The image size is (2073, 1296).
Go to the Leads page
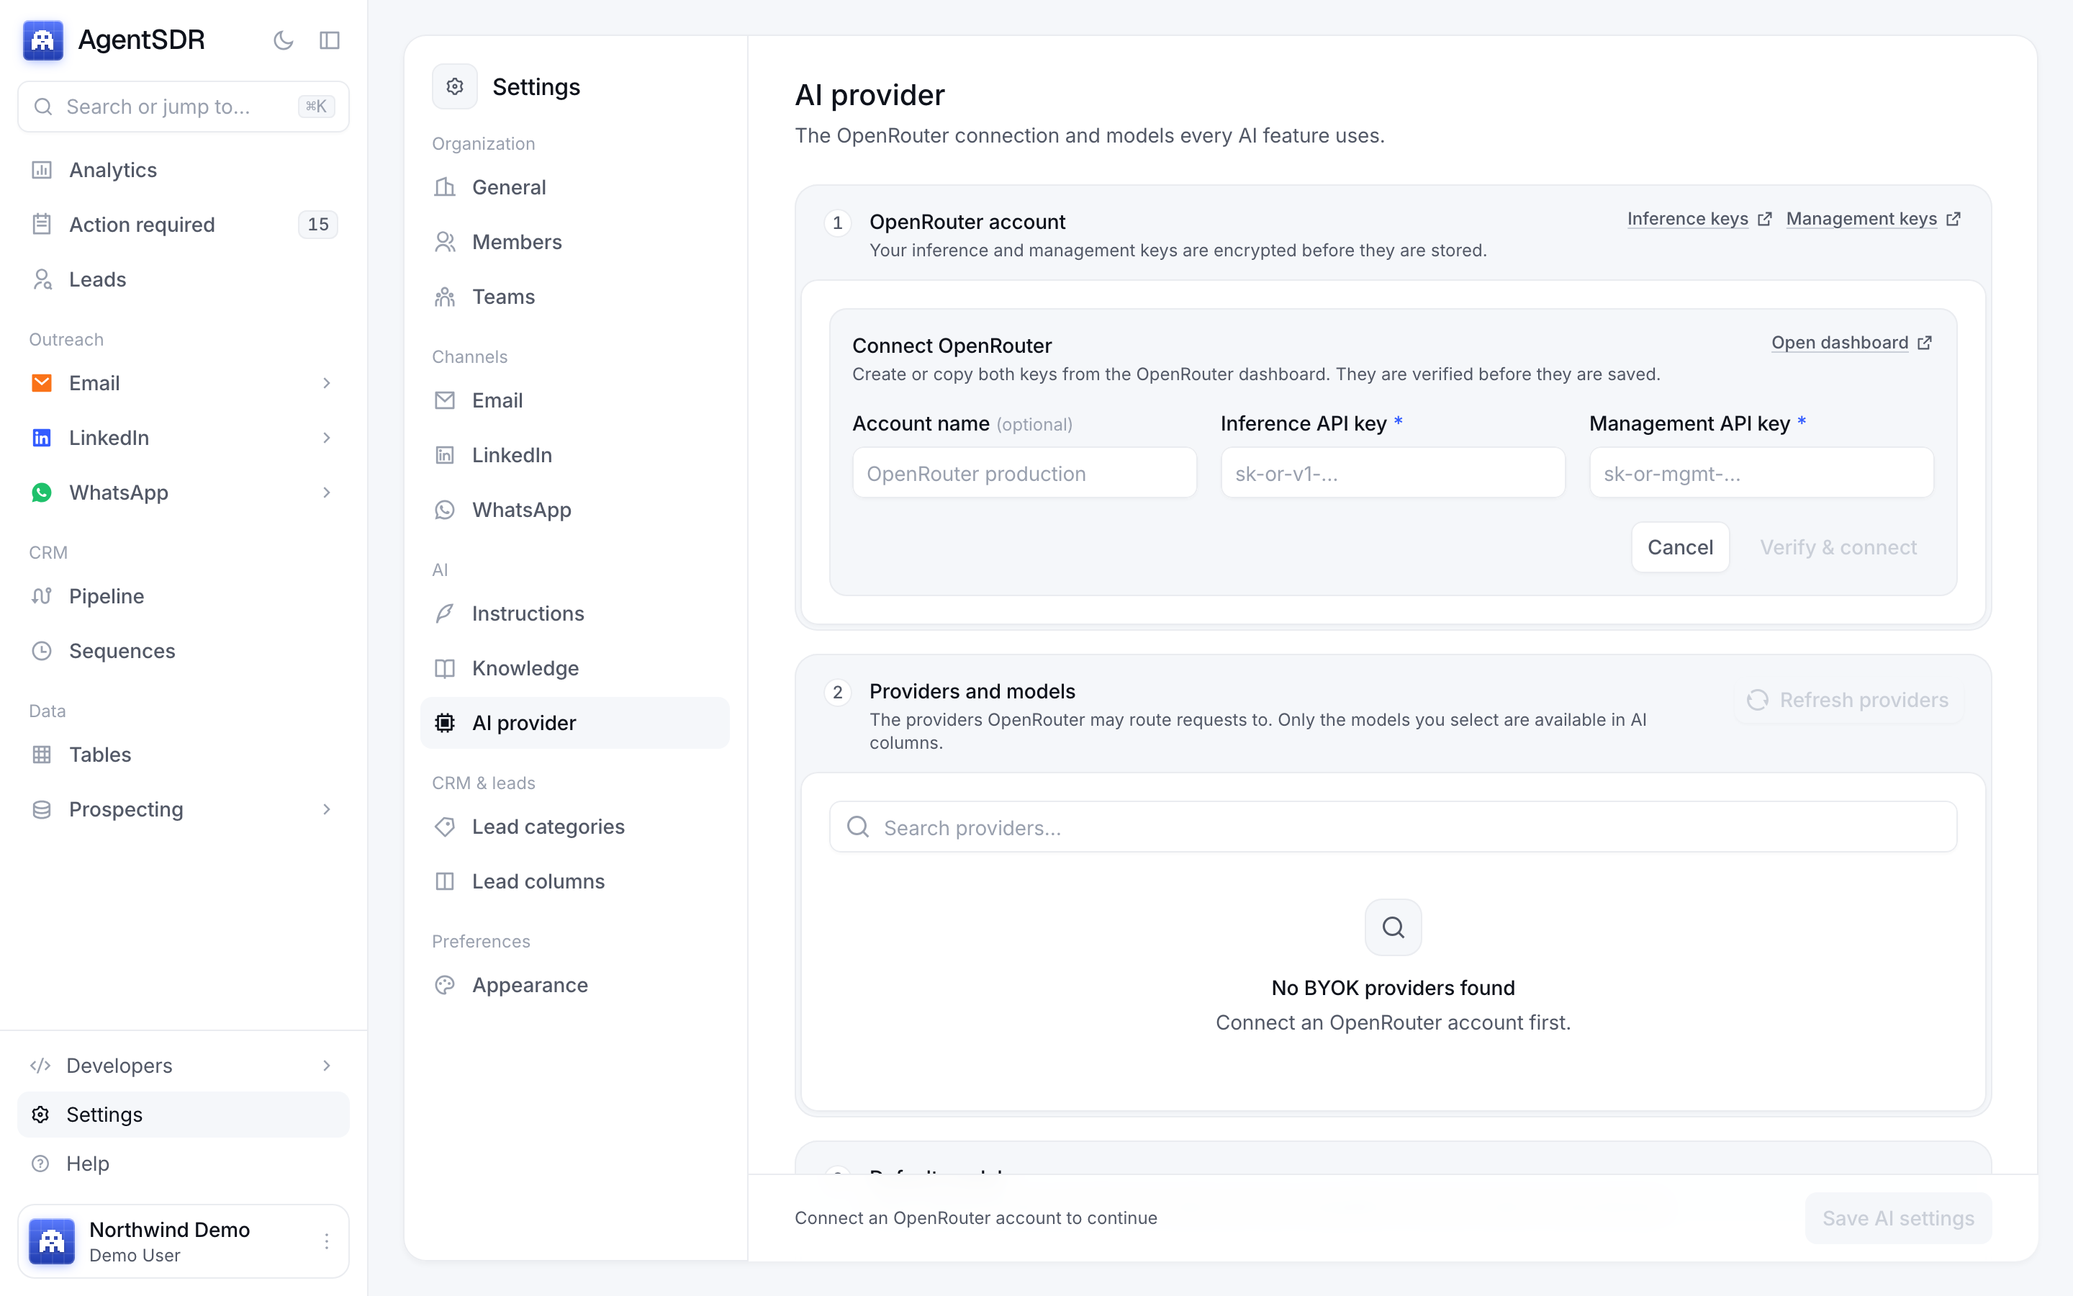pos(184,279)
